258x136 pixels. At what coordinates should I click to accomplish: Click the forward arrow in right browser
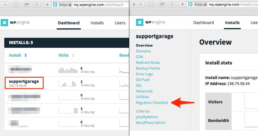click(x=141, y=4)
